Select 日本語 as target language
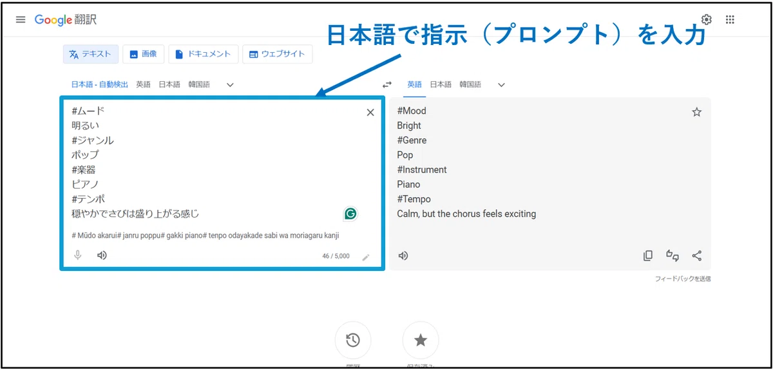 [x=441, y=84]
